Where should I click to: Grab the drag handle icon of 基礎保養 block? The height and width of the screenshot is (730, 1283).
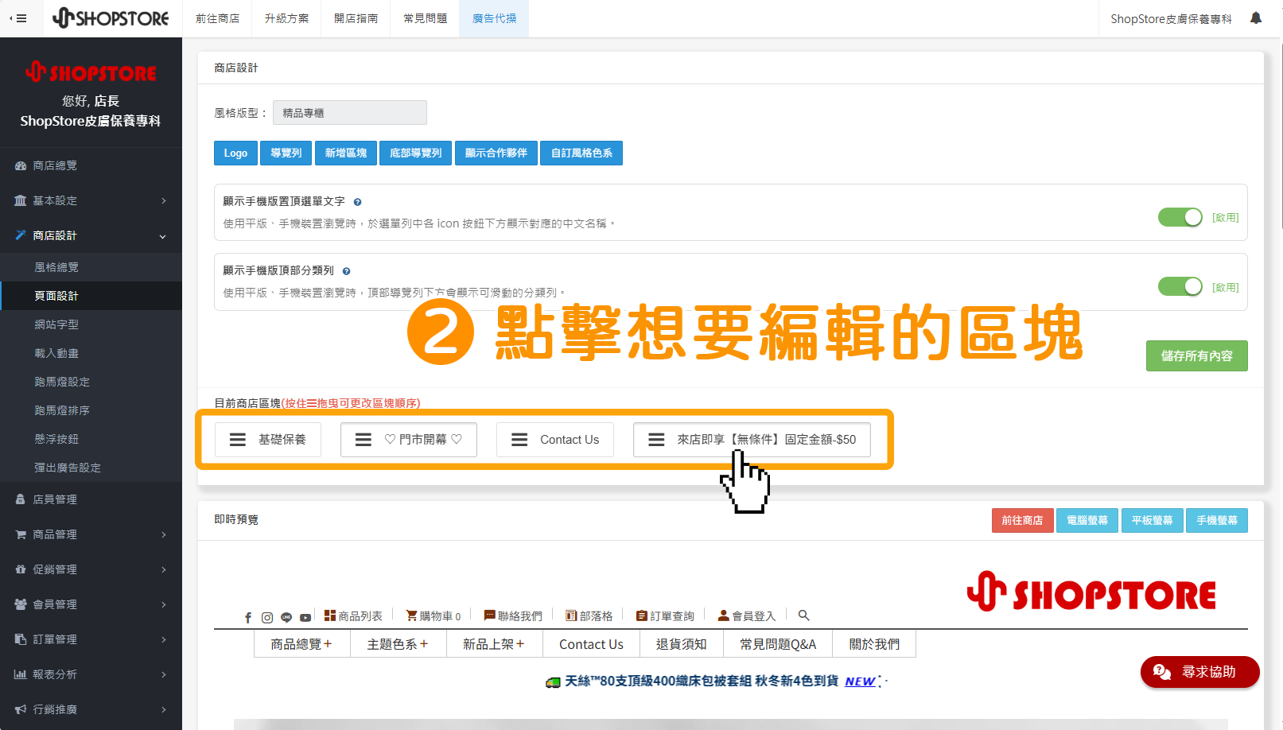point(238,440)
